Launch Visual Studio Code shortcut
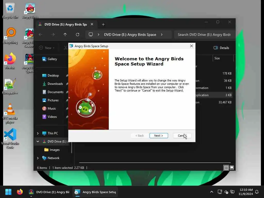 [10, 138]
